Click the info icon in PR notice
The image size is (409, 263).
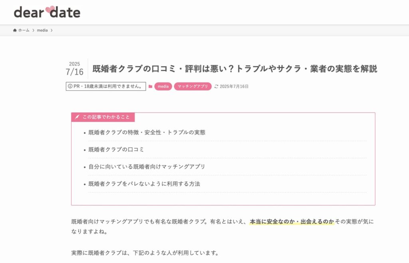(x=70, y=86)
